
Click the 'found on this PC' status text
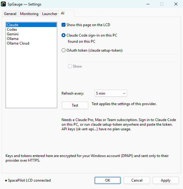coord(82,41)
